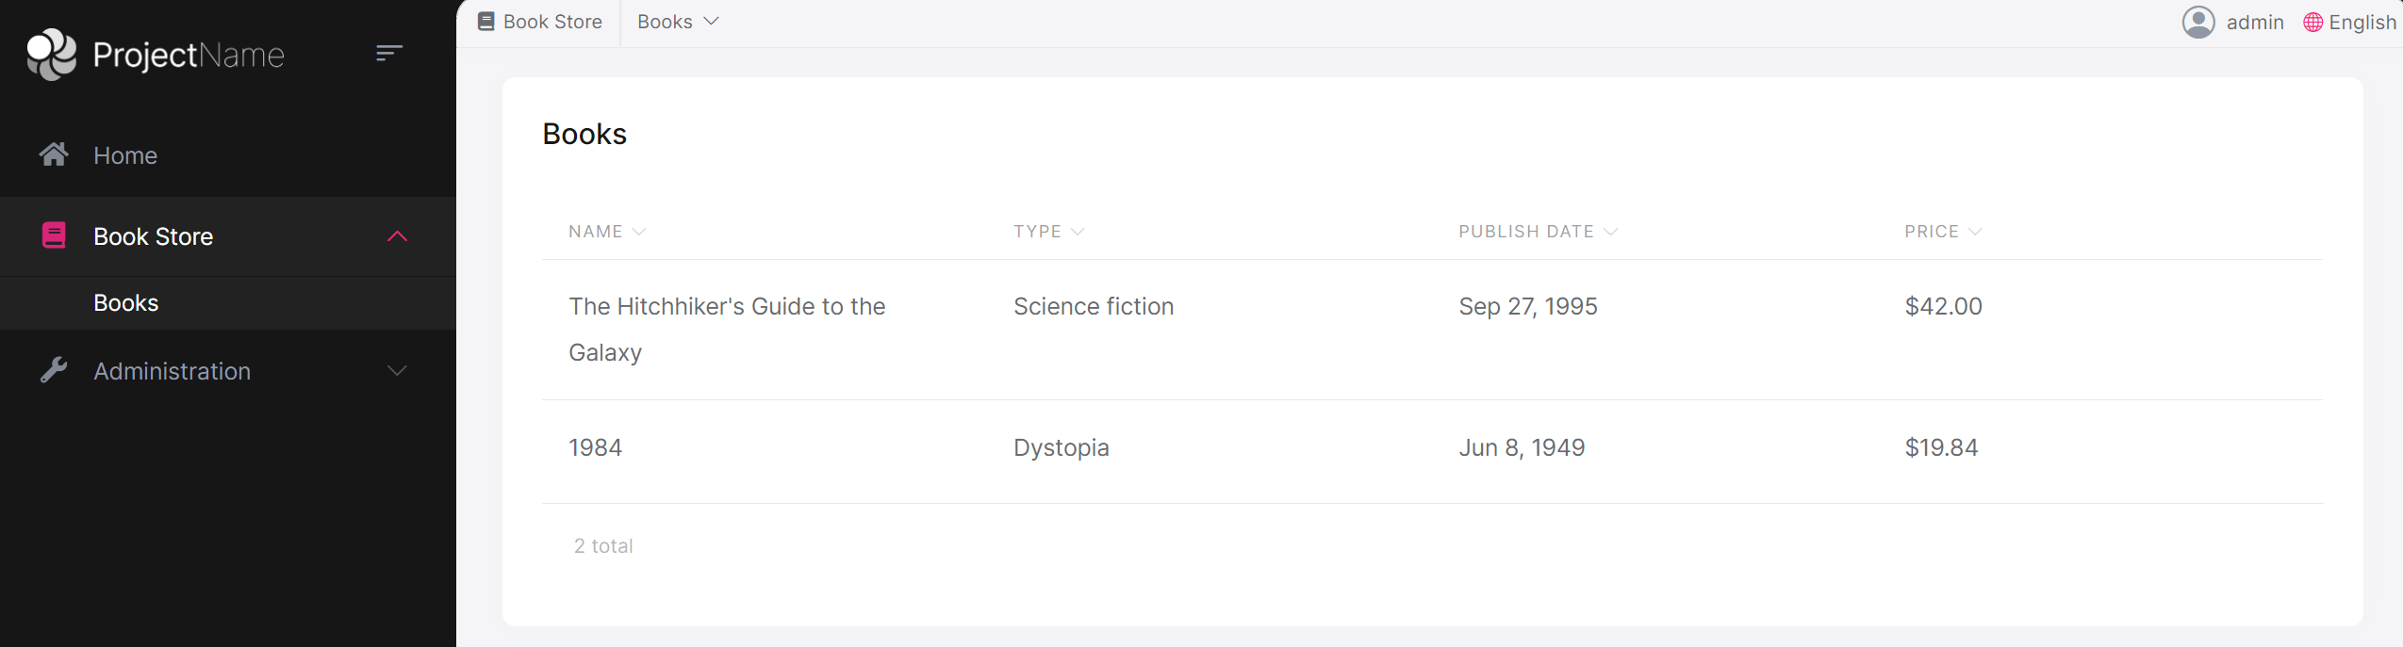Click the admin user avatar icon
2403x647 pixels.
[2199, 21]
